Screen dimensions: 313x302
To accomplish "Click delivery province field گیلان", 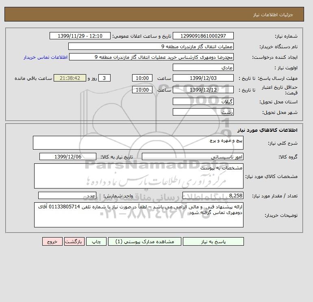I will click(203, 101).
